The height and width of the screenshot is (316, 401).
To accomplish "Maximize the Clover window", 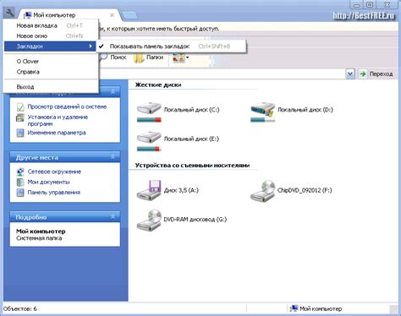I will click(x=370, y=5).
